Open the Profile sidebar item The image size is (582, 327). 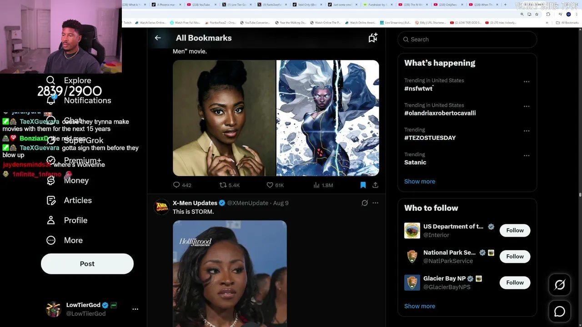point(67,220)
